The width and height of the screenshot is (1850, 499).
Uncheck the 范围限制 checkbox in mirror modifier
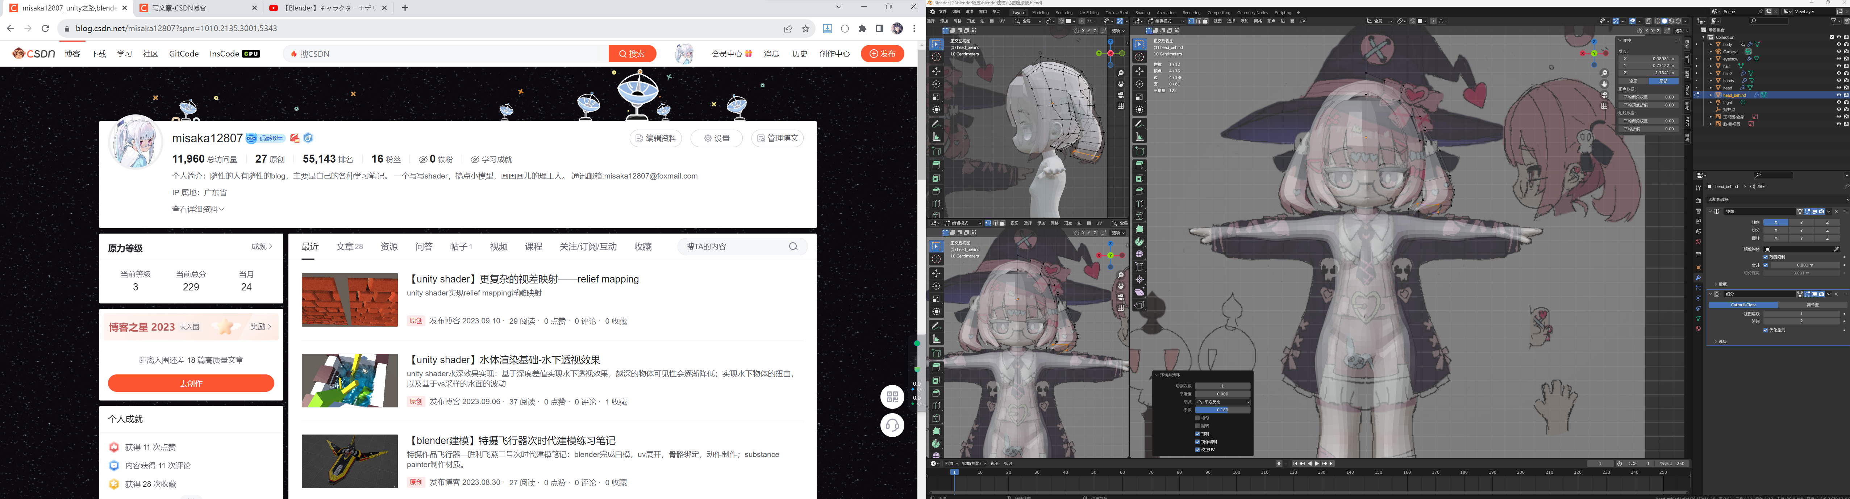1766,257
